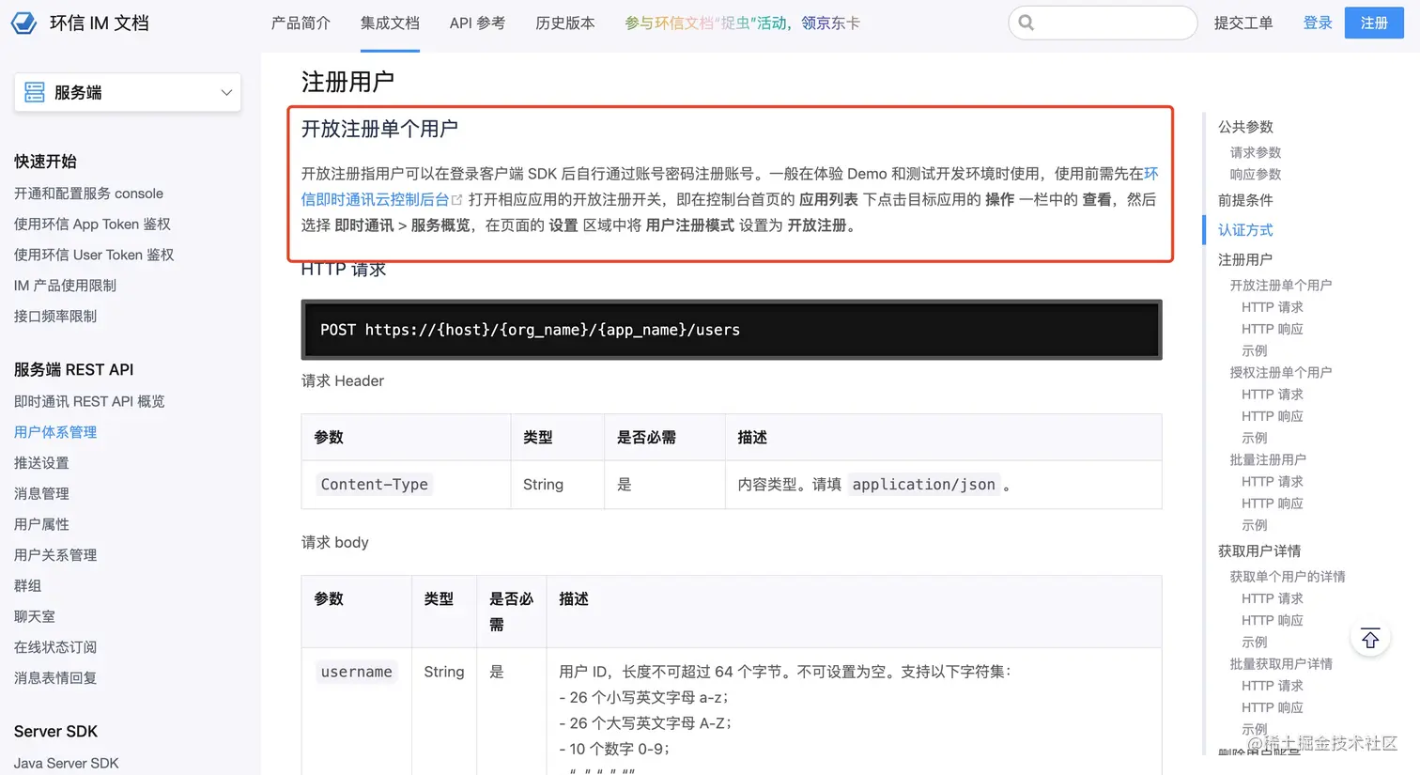1420x775 pixels.
Task: Open 用户关系管理 sidebar item
Action: click(55, 555)
